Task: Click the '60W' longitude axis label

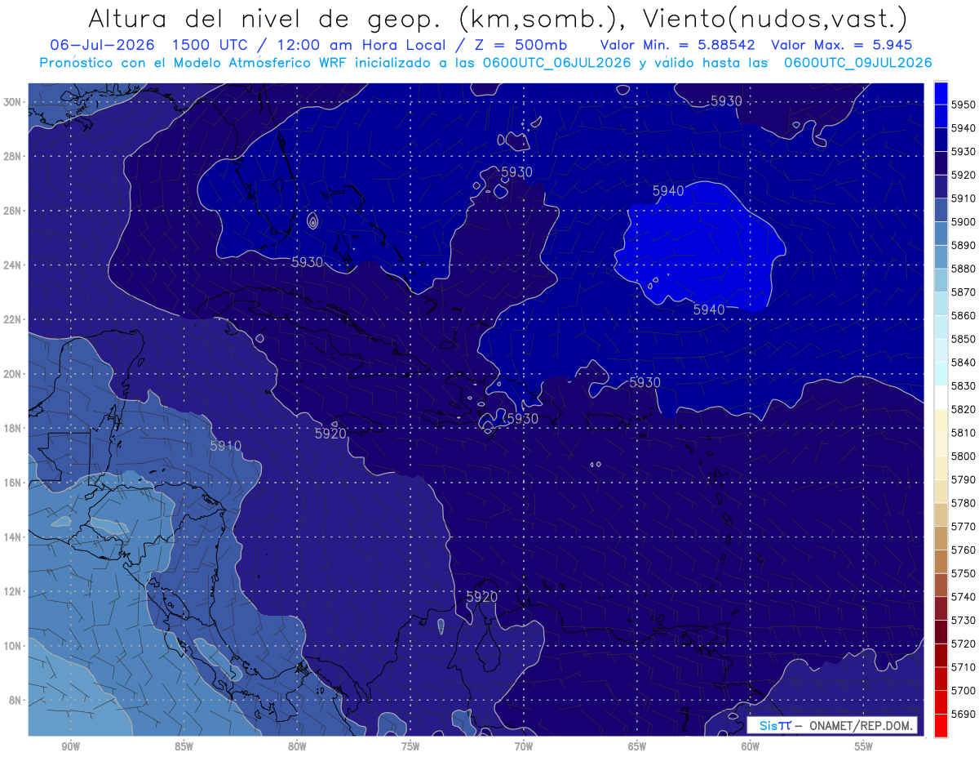Action: (751, 746)
